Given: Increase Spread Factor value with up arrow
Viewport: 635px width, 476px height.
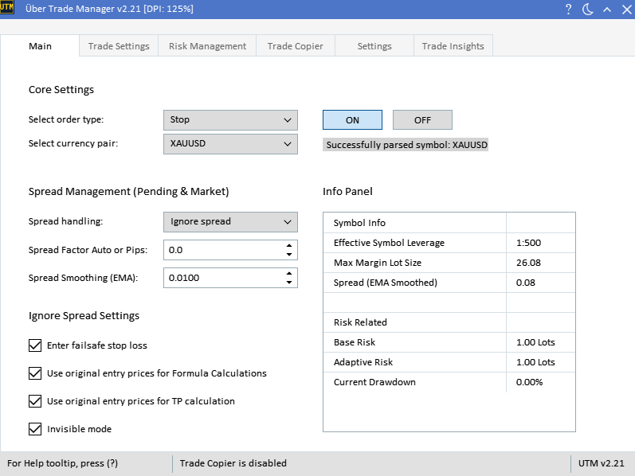Looking at the screenshot, I should click(288, 245).
